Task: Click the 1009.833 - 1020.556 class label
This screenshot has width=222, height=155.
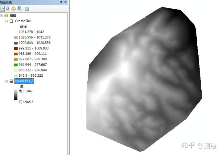Action: [x=35, y=43]
